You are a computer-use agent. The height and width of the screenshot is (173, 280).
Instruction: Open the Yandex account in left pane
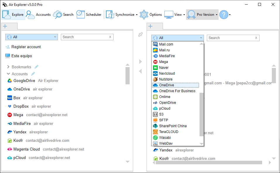28,132
